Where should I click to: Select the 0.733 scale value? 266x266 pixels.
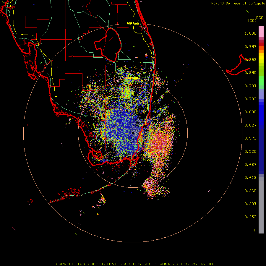click(x=250, y=99)
